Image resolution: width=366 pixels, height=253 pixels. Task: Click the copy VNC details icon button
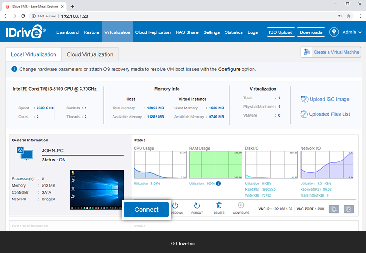[334, 209]
